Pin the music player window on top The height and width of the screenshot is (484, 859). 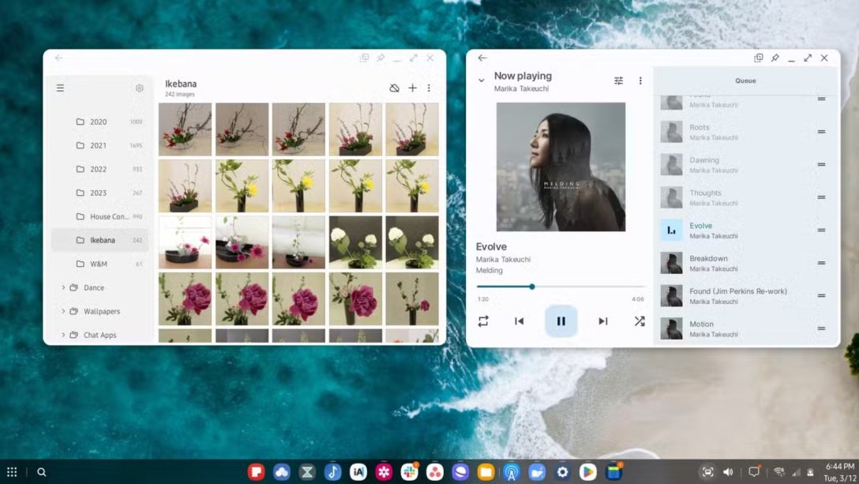tap(775, 58)
